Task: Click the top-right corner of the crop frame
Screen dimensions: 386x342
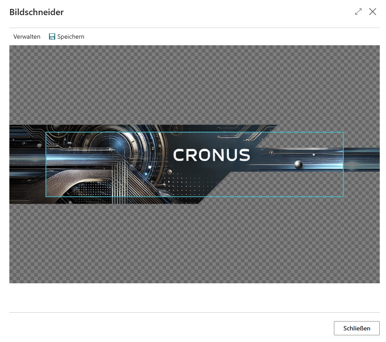Action: [x=343, y=132]
